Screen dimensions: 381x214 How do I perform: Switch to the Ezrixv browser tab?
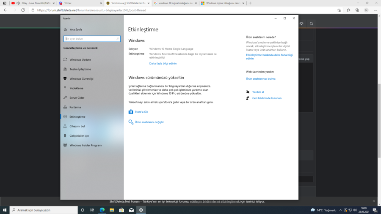click(x=80, y=3)
